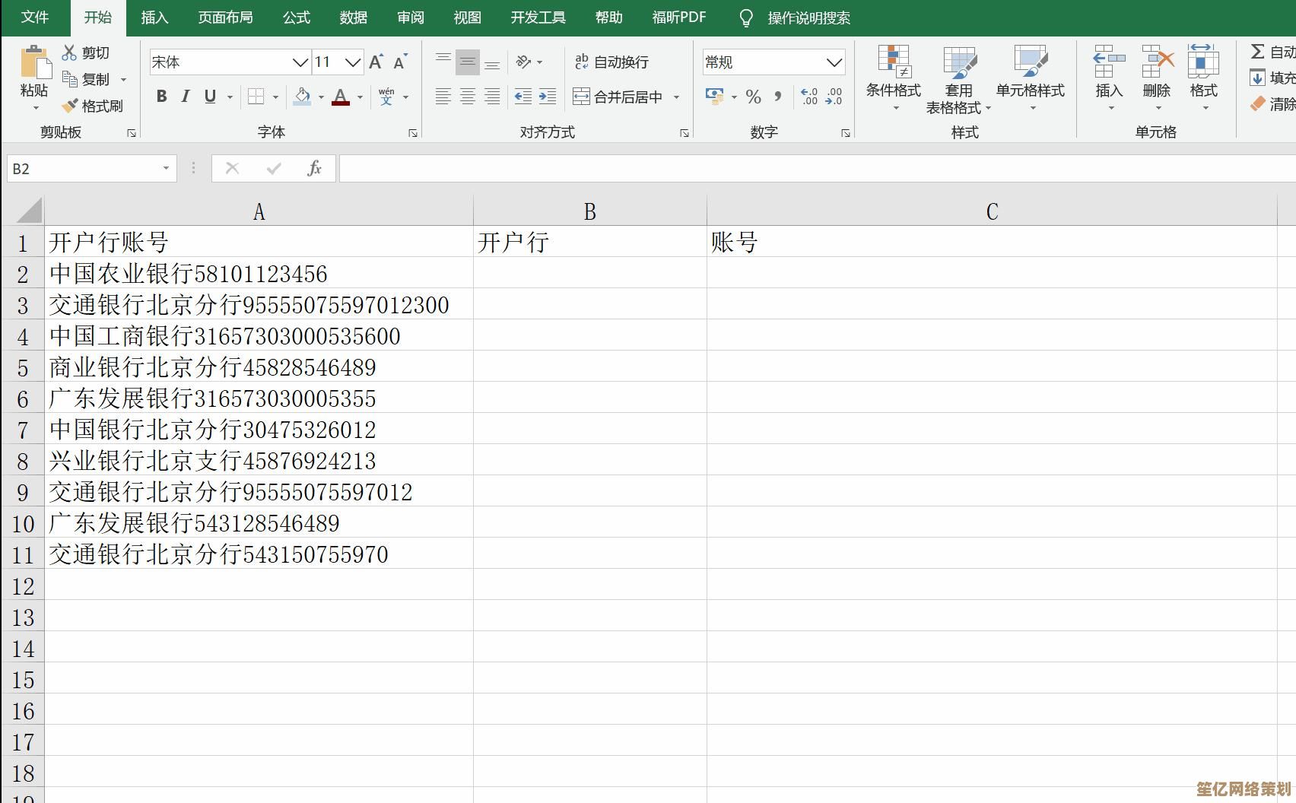
Task: Click the Name Box showing B2
Action: coord(84,168)
